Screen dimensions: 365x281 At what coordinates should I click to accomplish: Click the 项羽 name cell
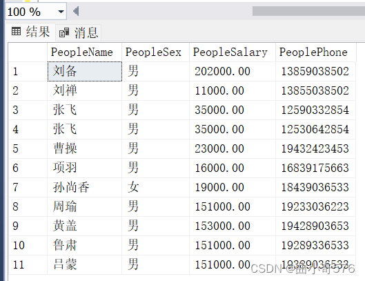84,168
